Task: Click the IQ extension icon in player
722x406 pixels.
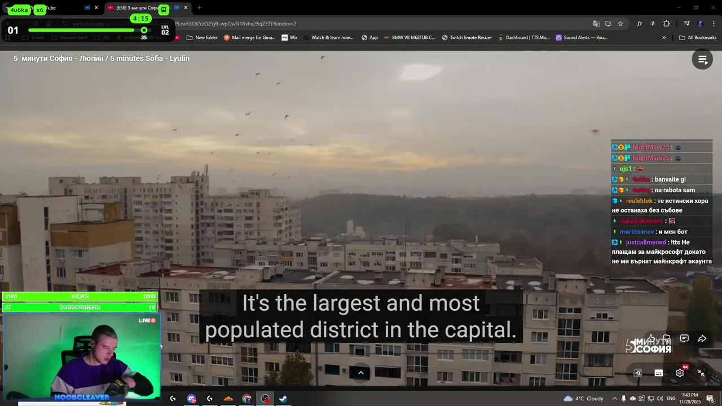Action: [638, 373]
